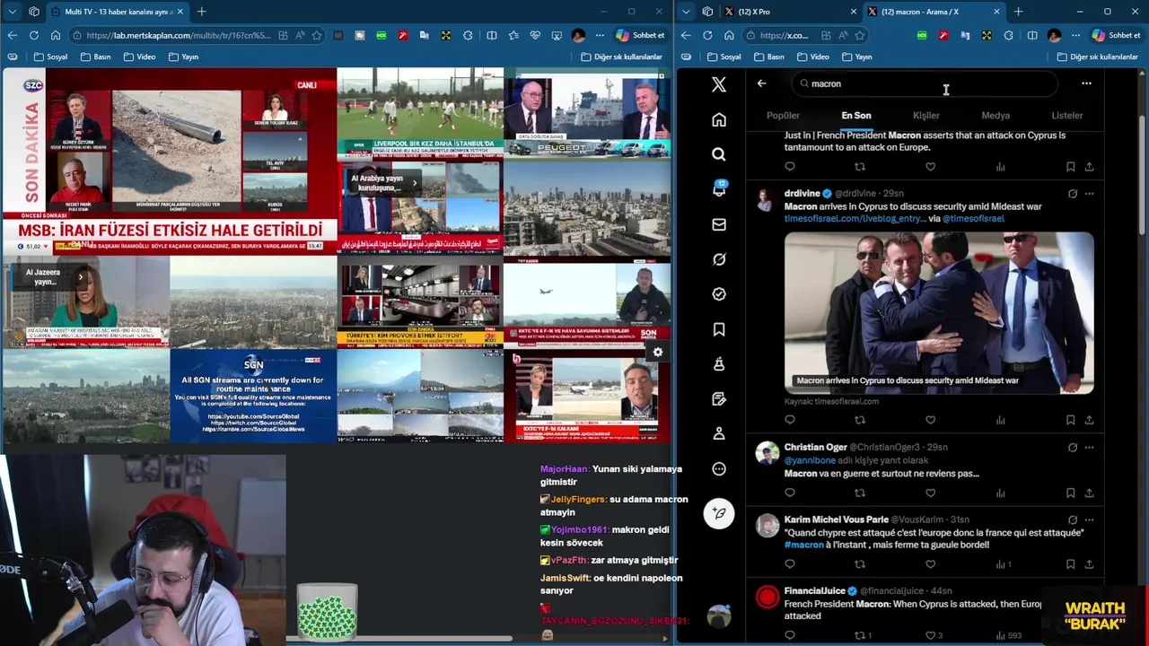The image size is (1149, 646).
Task: Open the @timesofisrael mention link
Action: (x=973, y=219)
